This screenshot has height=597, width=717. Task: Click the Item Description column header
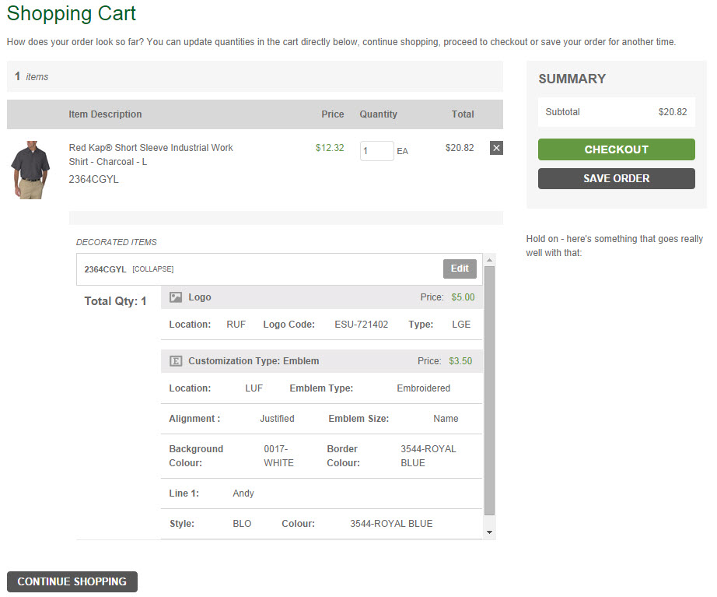105,114
